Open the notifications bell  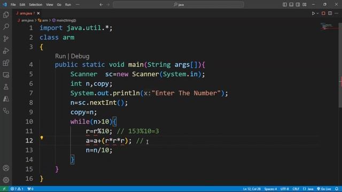337,189
